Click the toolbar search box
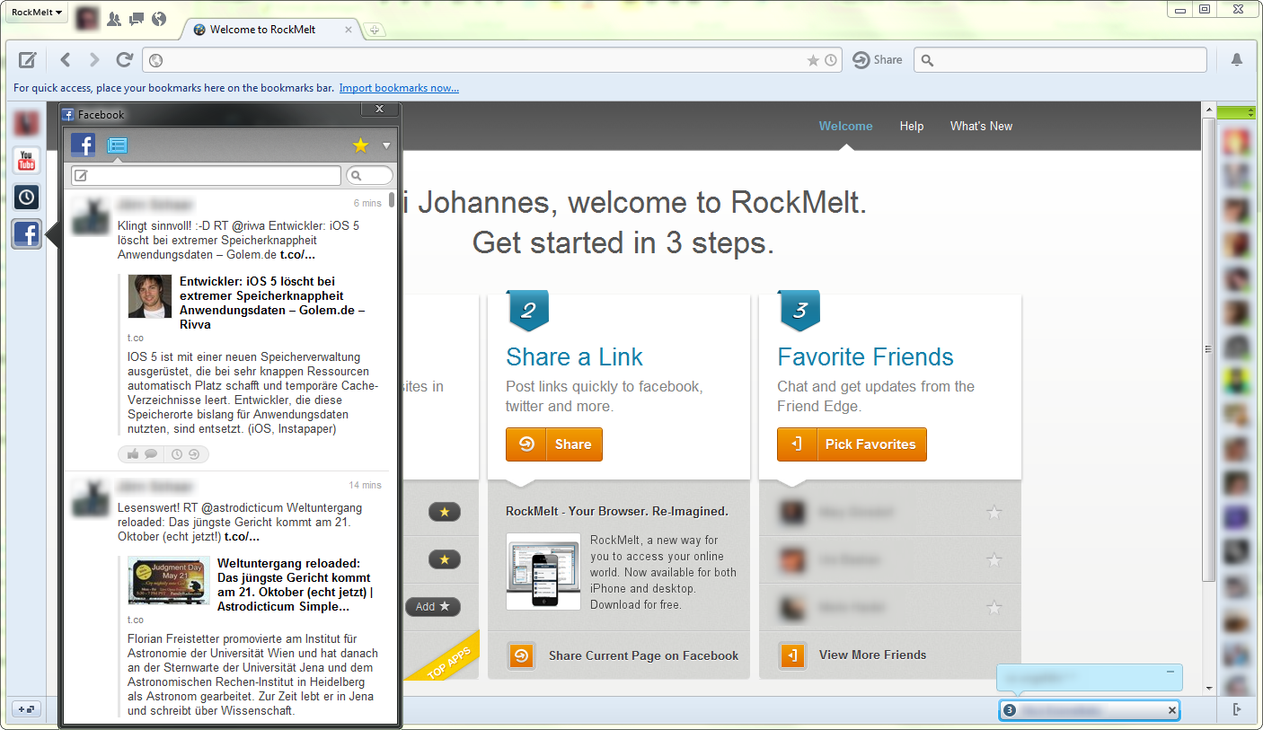 (1060, 60)
